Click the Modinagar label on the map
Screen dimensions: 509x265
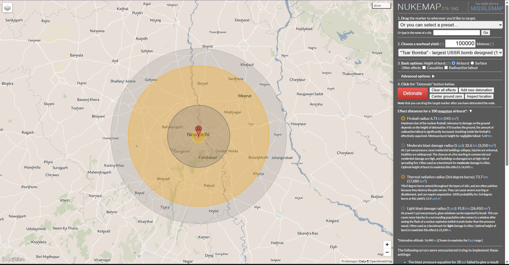point(232,112)
